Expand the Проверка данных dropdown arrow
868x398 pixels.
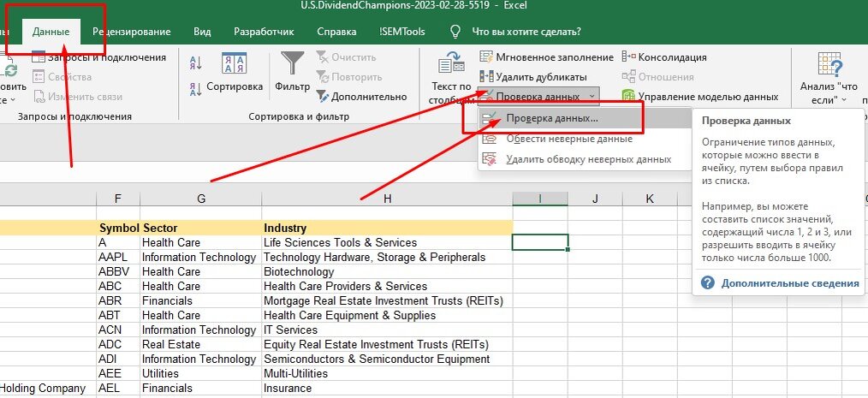pos(592,97)
